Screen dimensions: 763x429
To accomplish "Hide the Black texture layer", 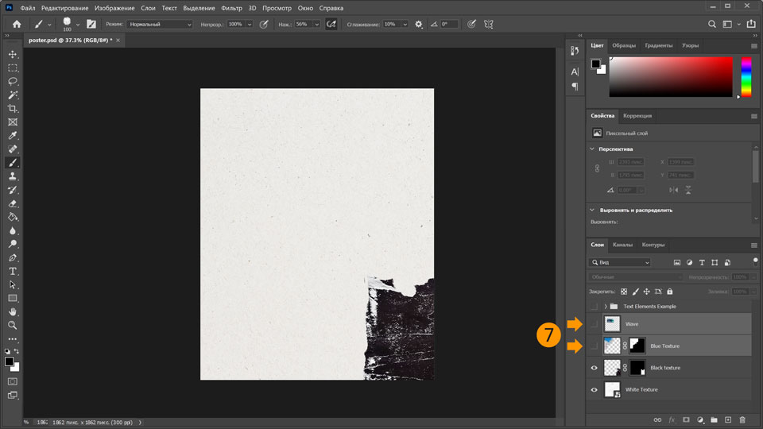I will [594, 368].
